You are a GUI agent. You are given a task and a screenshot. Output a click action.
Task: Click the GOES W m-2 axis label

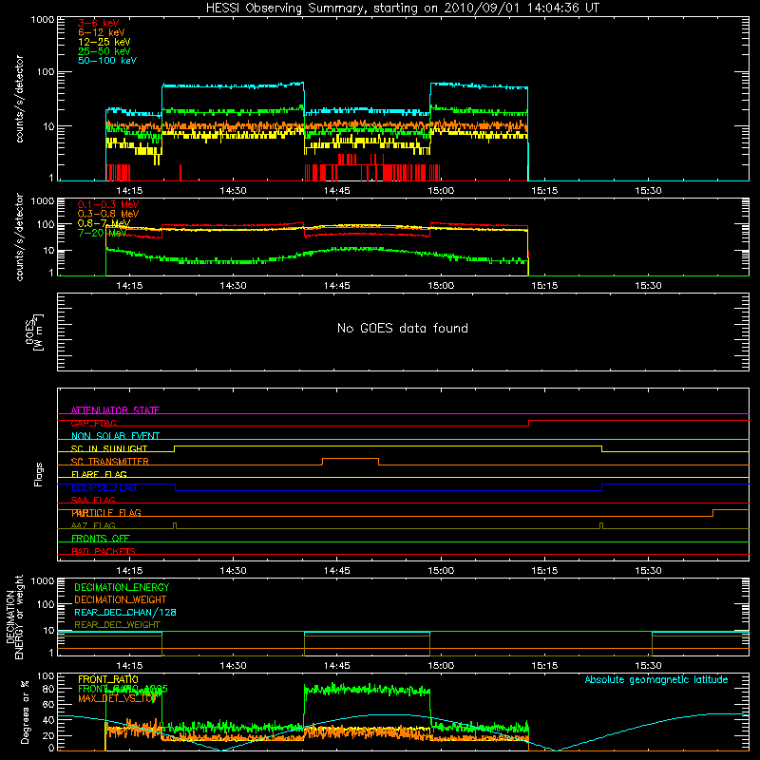click(35, 332)
